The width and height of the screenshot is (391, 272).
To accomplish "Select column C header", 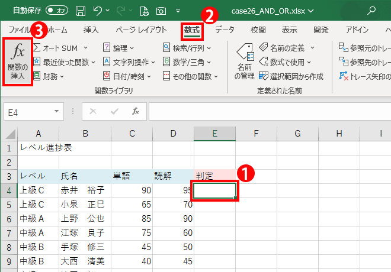I will pyautogui.click(x=132, y=134).
